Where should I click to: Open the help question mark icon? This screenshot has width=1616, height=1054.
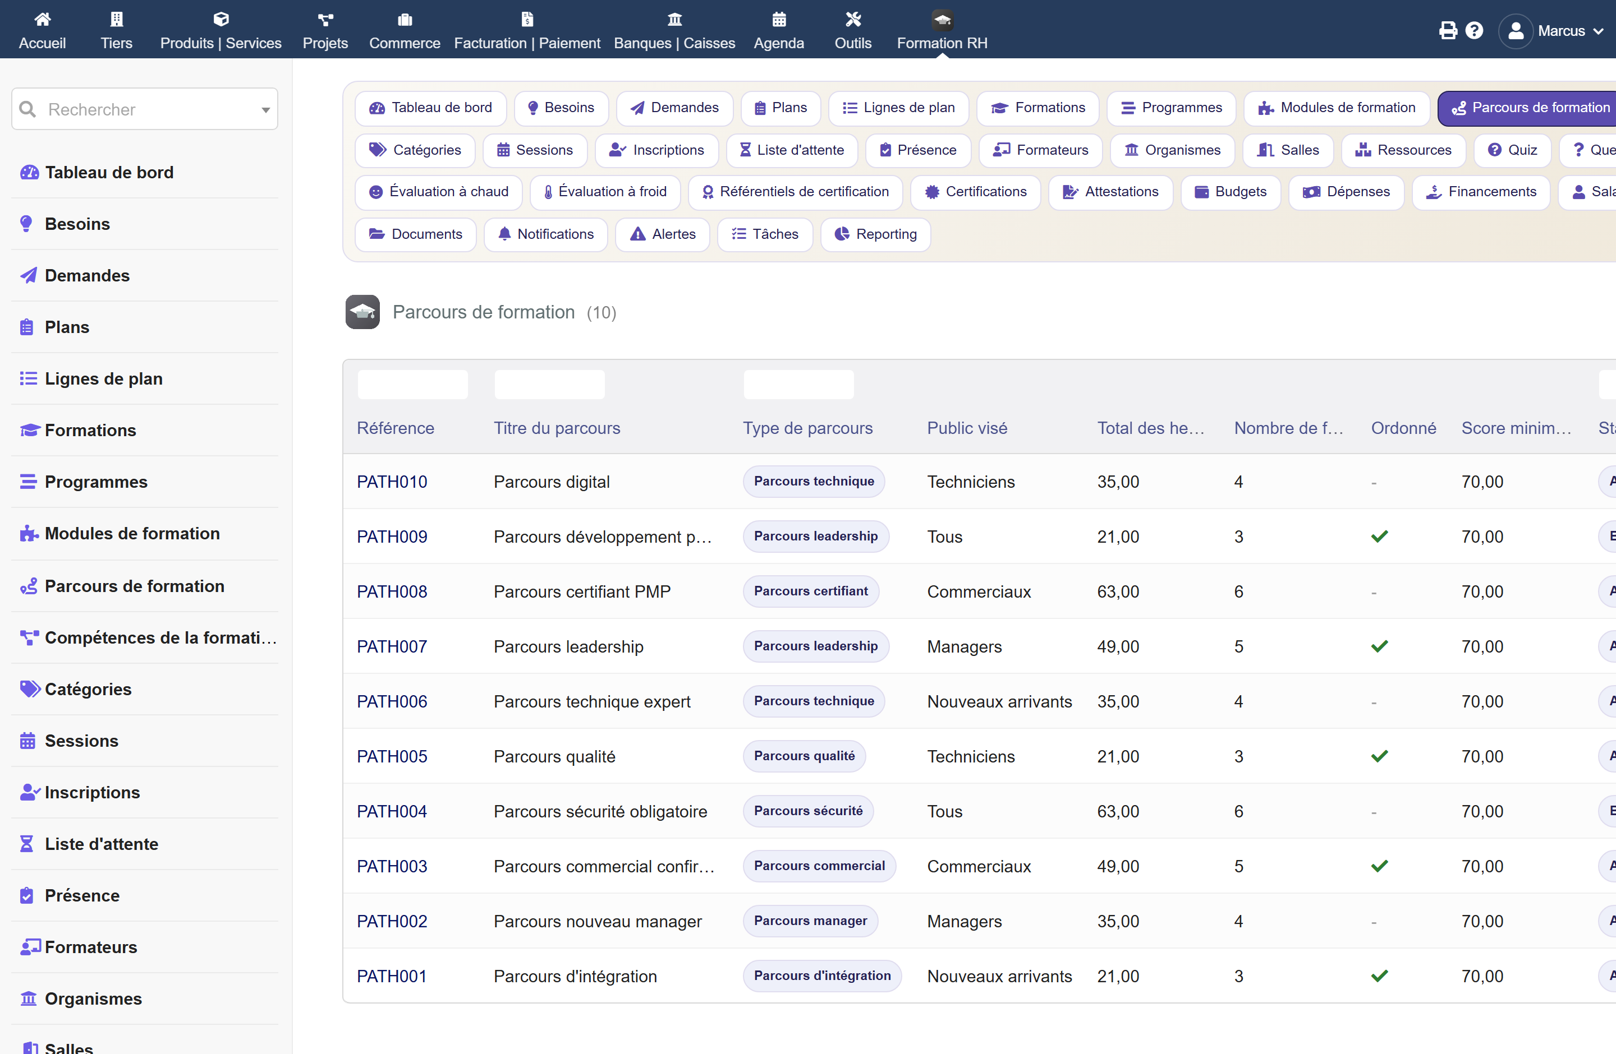[x=1474, y=30]
